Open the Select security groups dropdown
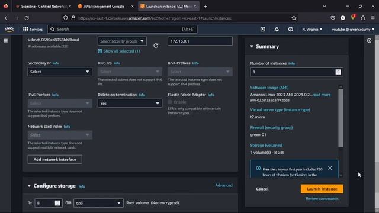The width and height of the screenshot is (379, 213). coord(122,41)
